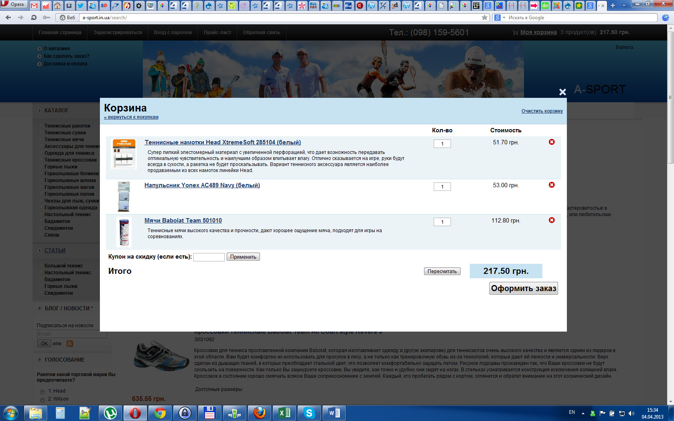This screenshot has width=674, height=421.
Task: Open Google Chrome from the taskbar
Action: click(160, 413)
